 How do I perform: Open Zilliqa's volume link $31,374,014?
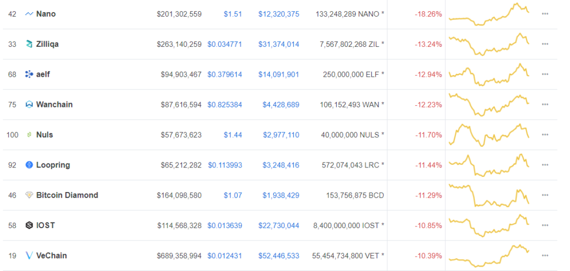click(278, 44)
